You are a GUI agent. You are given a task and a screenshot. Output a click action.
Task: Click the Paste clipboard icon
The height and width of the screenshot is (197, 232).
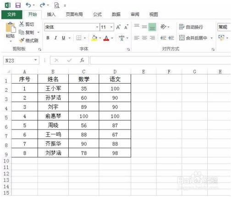tap(11, 27)
